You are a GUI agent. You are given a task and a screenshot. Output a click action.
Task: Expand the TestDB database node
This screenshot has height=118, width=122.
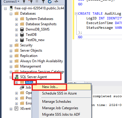16,35
